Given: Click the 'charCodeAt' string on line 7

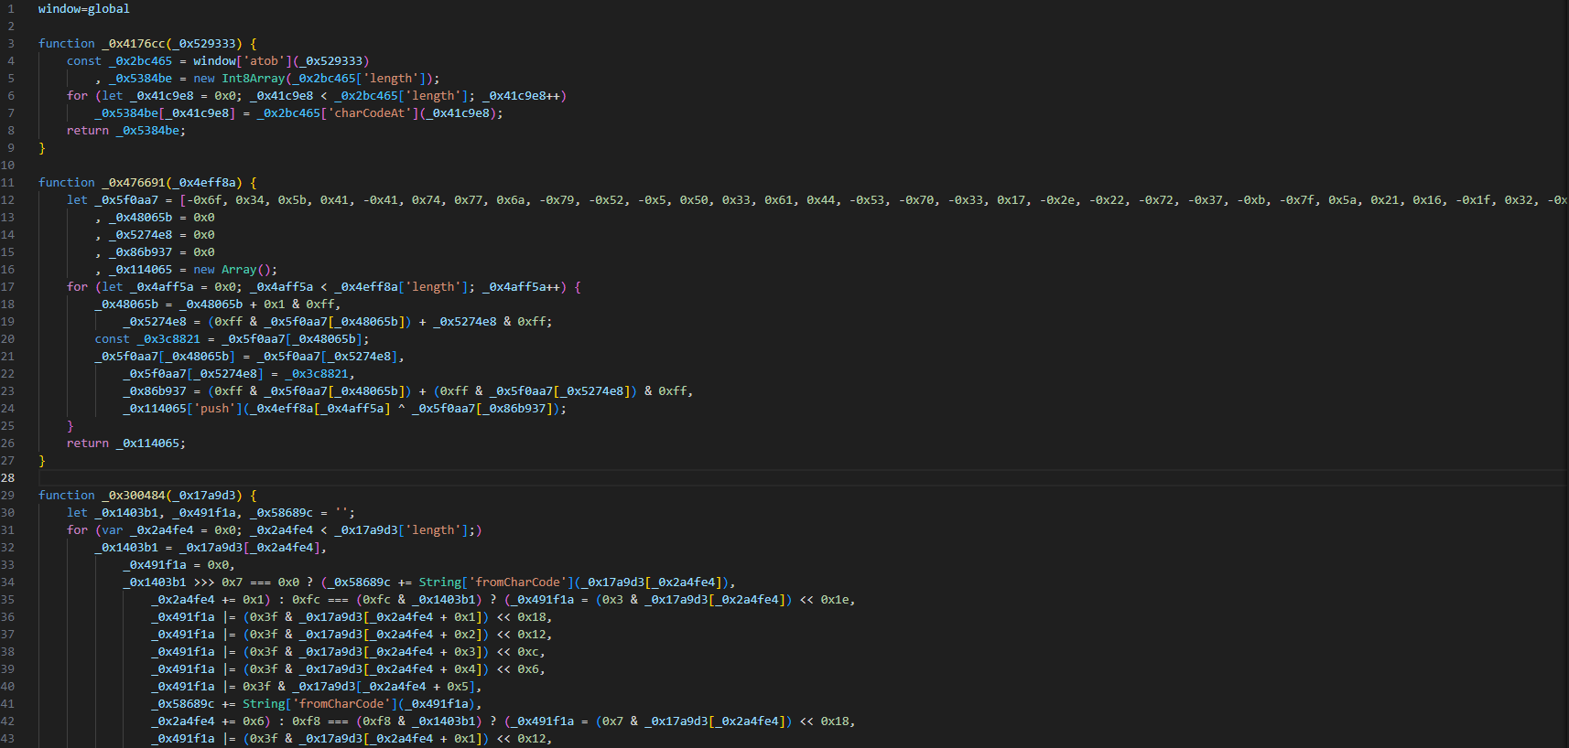Looking at the screenshot, I should pyautogui.click(x=369, y=113).
